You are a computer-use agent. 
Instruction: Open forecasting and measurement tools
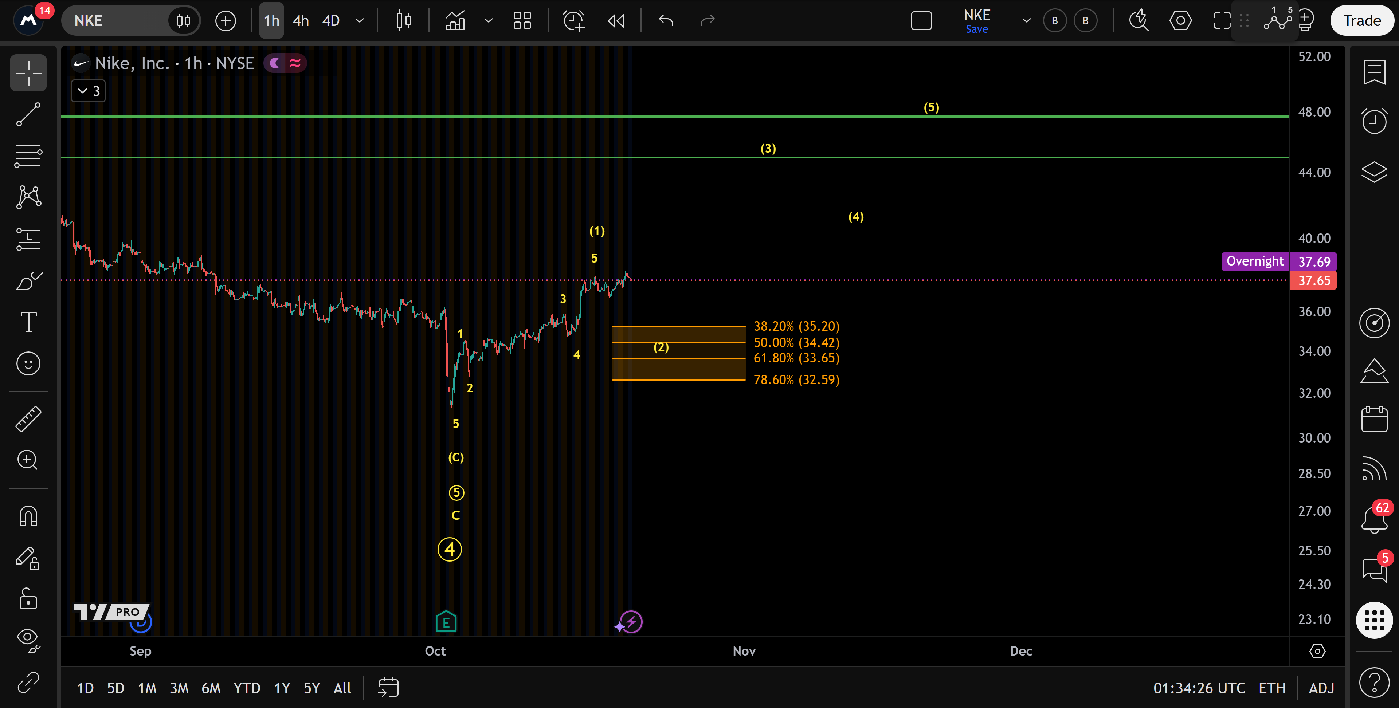click(28, 239)
